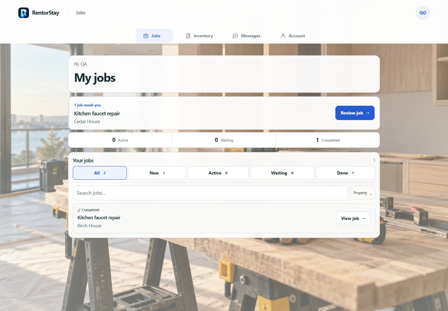Open the QO user avatar menu
This screenshot has width=448, height=311.
point(422,13)
